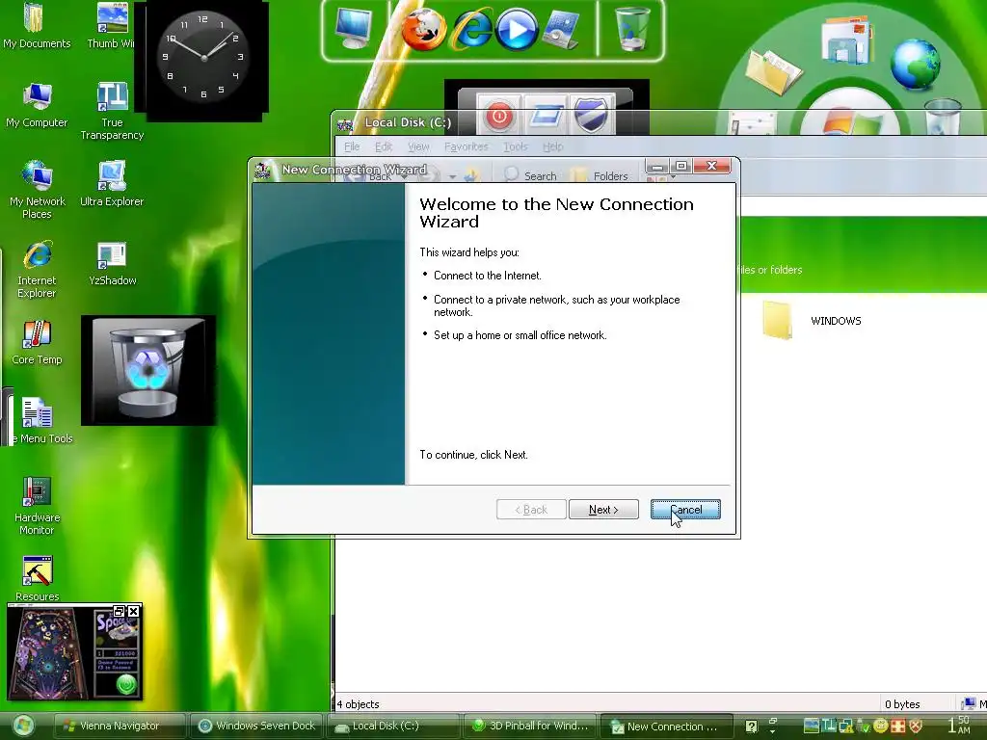987x740 pixels.
Task: Cancel the New Connection Wizard
Action: (x=685, y=510)
